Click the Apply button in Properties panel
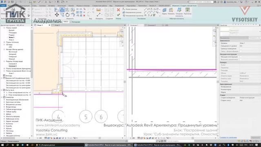 point(256,138)
